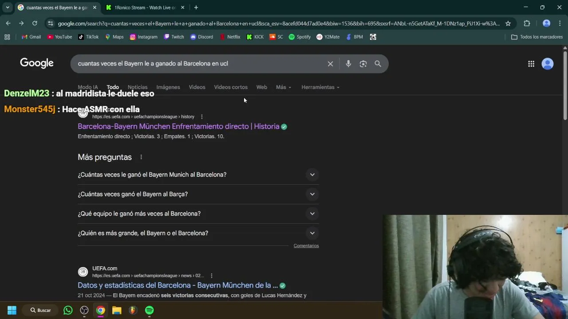
Task: Select the Videos cortos tab
Action: coord(231,87)
